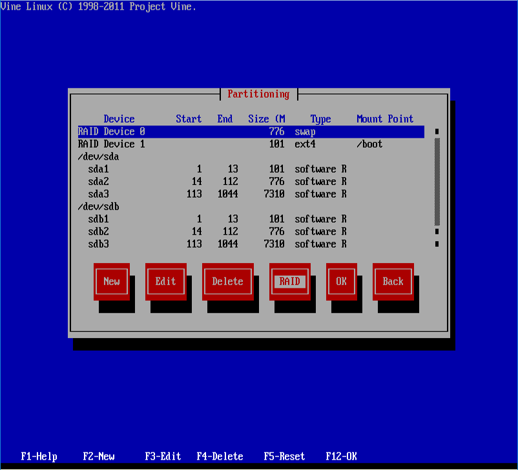Select the /dev/sdb drive row
This screenshot has width=518, height=470.
[251, 207]
